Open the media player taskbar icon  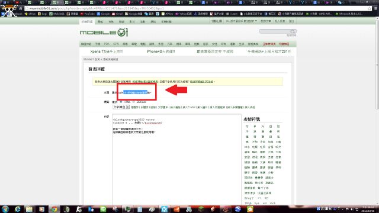(x=41, y=209)
